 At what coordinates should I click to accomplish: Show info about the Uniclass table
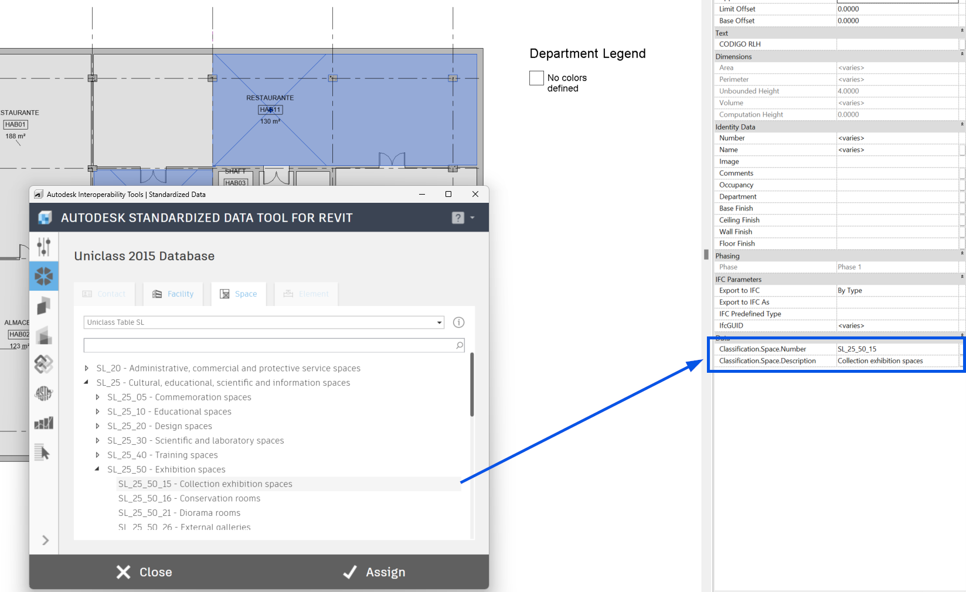click(459, 322)
